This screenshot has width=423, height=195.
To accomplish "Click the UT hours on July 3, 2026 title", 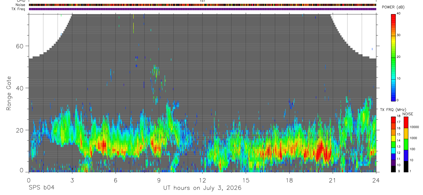I will pyautogui.click(x=202, y=188).
